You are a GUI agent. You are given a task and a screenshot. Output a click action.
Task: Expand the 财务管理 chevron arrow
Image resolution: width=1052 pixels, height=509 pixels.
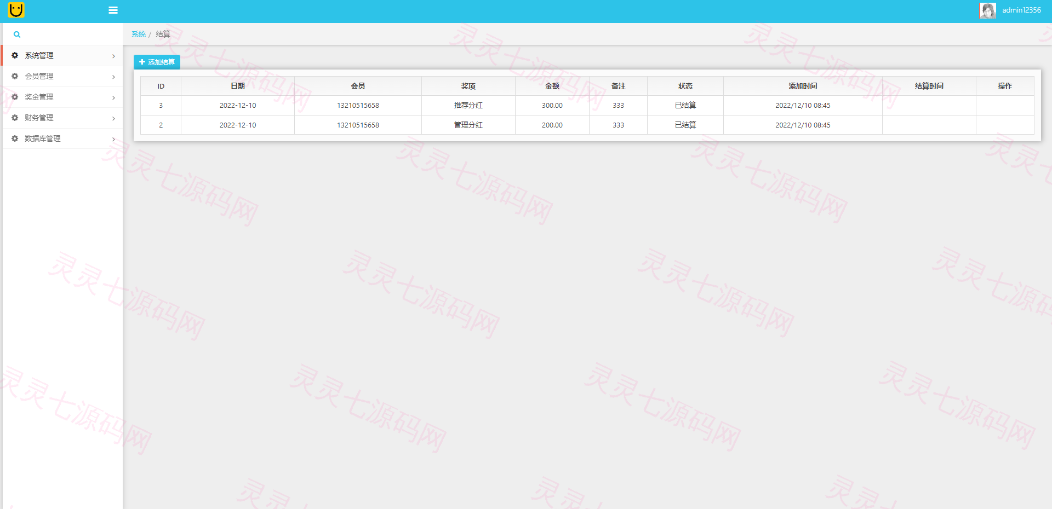click(113, 118)
